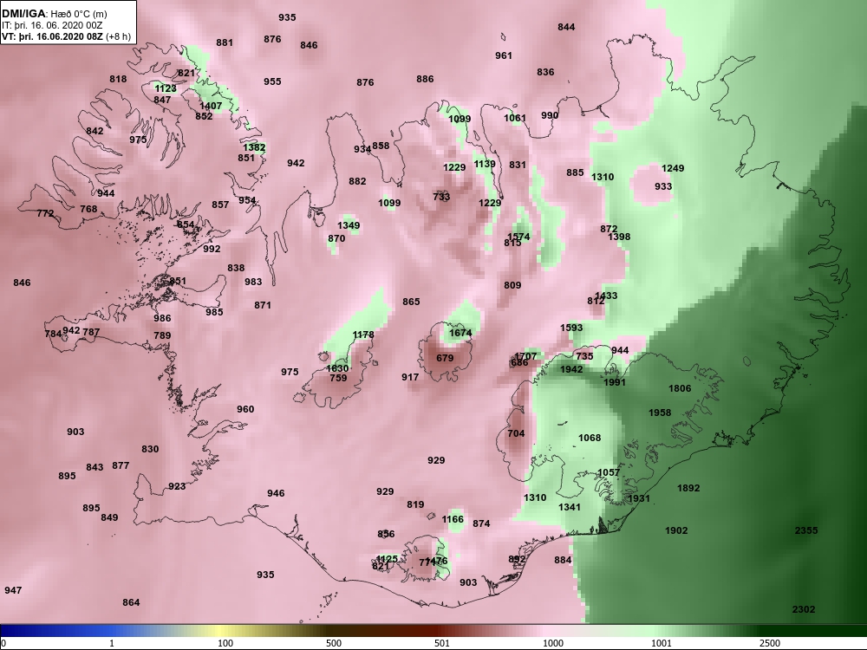Select the 886 label
Viewport: 867px width, 650px height.
pyautogui.click(x=425, y=79)
